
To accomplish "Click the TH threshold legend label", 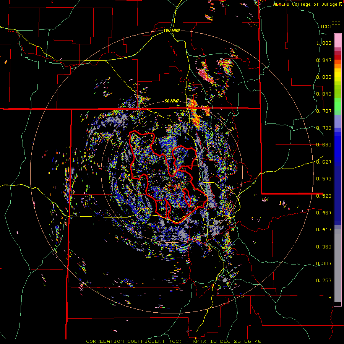I will coord(328,298).
